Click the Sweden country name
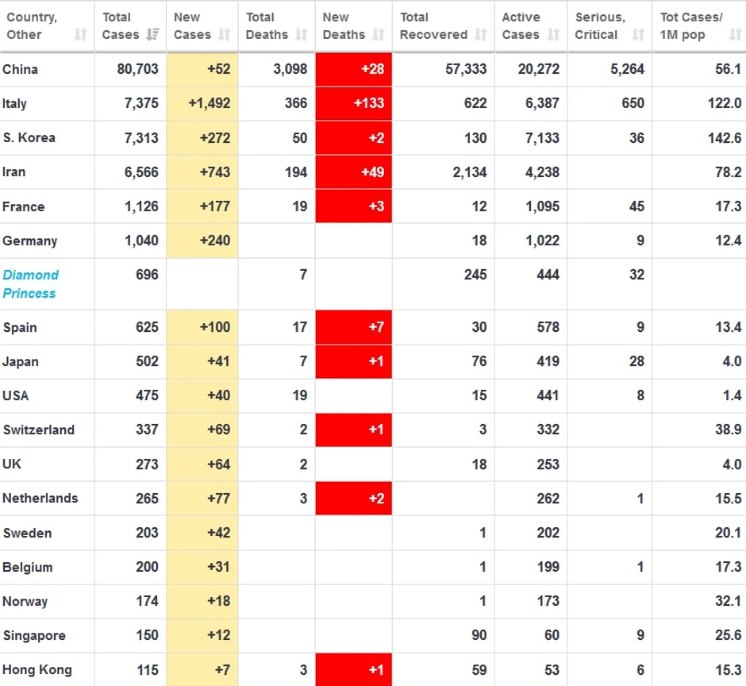Screen dimensions: 746x686 pos(27,534)
